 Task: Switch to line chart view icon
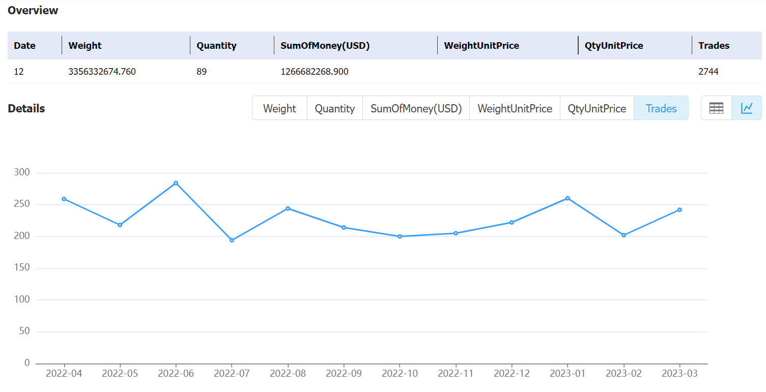pyautogui.click(x=747, y=108)
